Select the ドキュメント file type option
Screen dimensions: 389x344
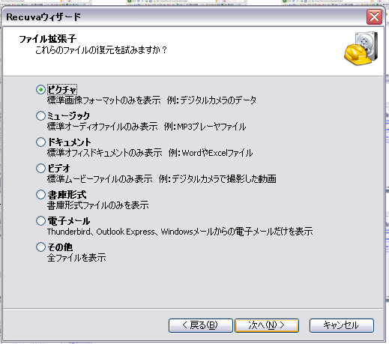coord(40,142)
